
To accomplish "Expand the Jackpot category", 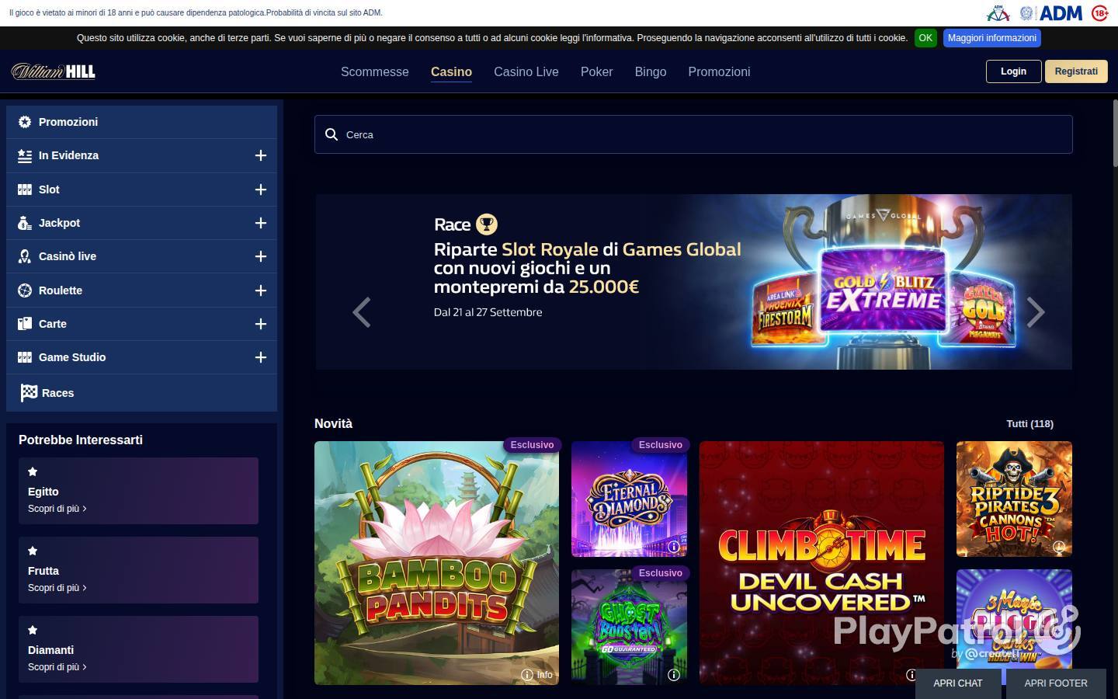I will [261, 223].
